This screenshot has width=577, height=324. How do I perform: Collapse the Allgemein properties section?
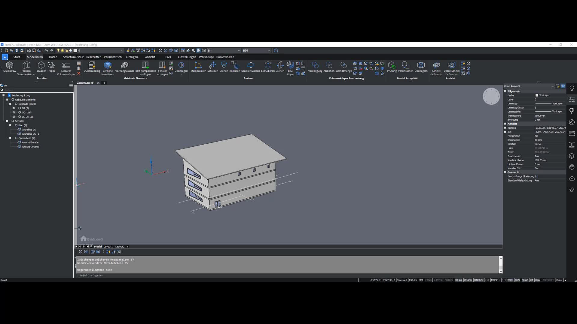[x=505, y=91]
